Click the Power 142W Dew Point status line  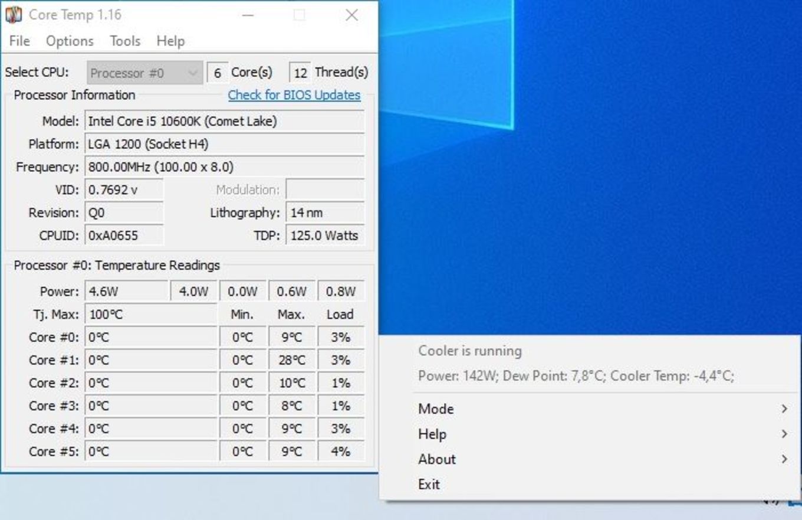pos(576,376)
